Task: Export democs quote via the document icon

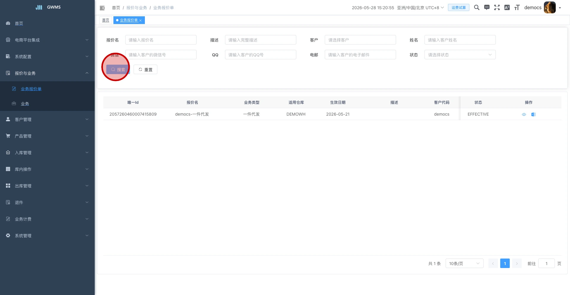Action: pos(533,114)
